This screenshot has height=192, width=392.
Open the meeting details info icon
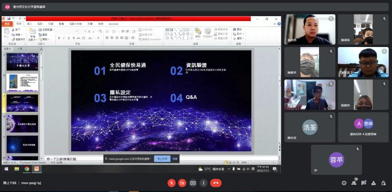pyautogui.click(x=344, y=183)
